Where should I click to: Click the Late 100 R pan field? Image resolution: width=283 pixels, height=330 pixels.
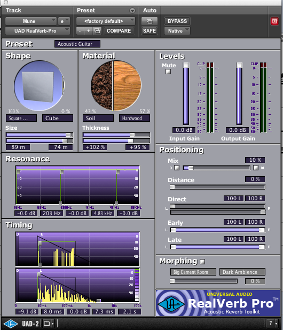tap(255, 239)
